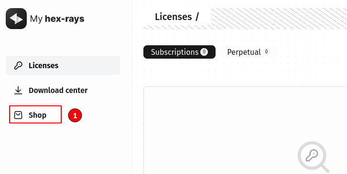Click the slash breadcrumb separator after Licenses
The width and height of the screenshot is (347, 174).
(197, 17)
